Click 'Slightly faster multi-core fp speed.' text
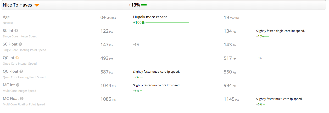The height and width of the screenshot is (113, 329). (279, 99)
